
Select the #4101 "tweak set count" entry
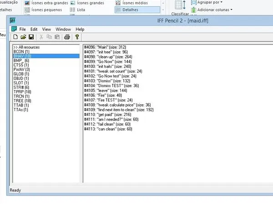[x=113, y=71]
